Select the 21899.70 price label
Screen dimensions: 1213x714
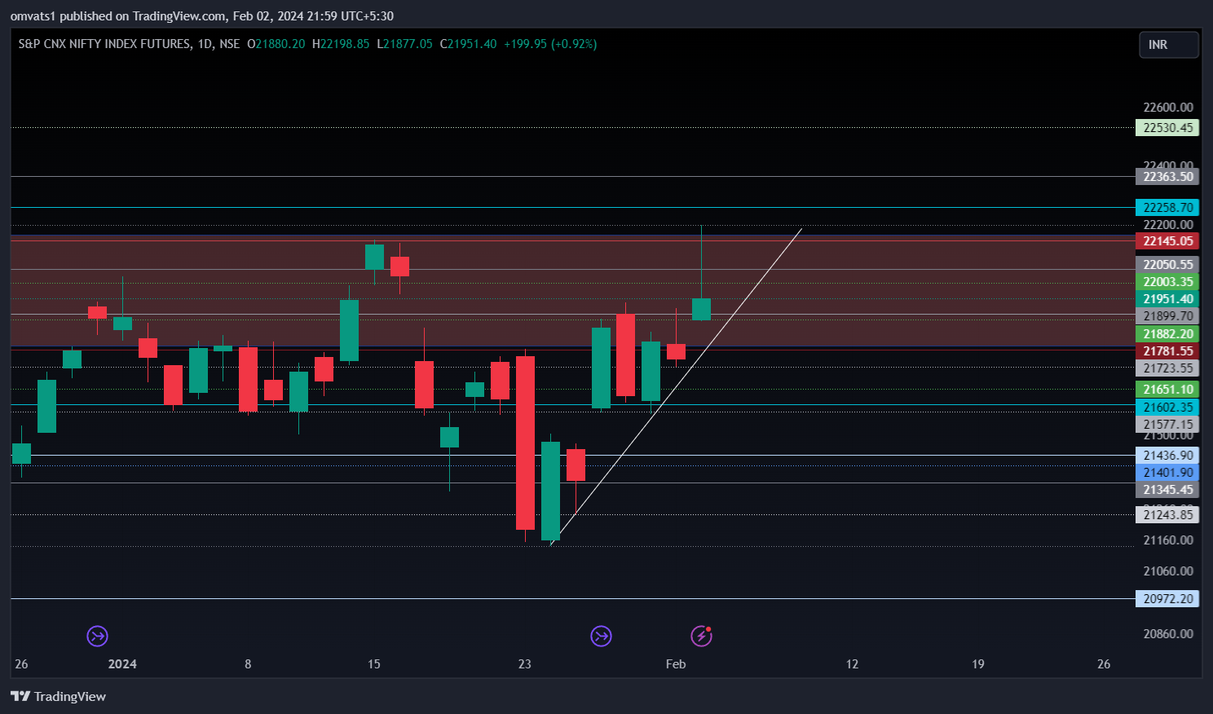(x=1167, y=316)
